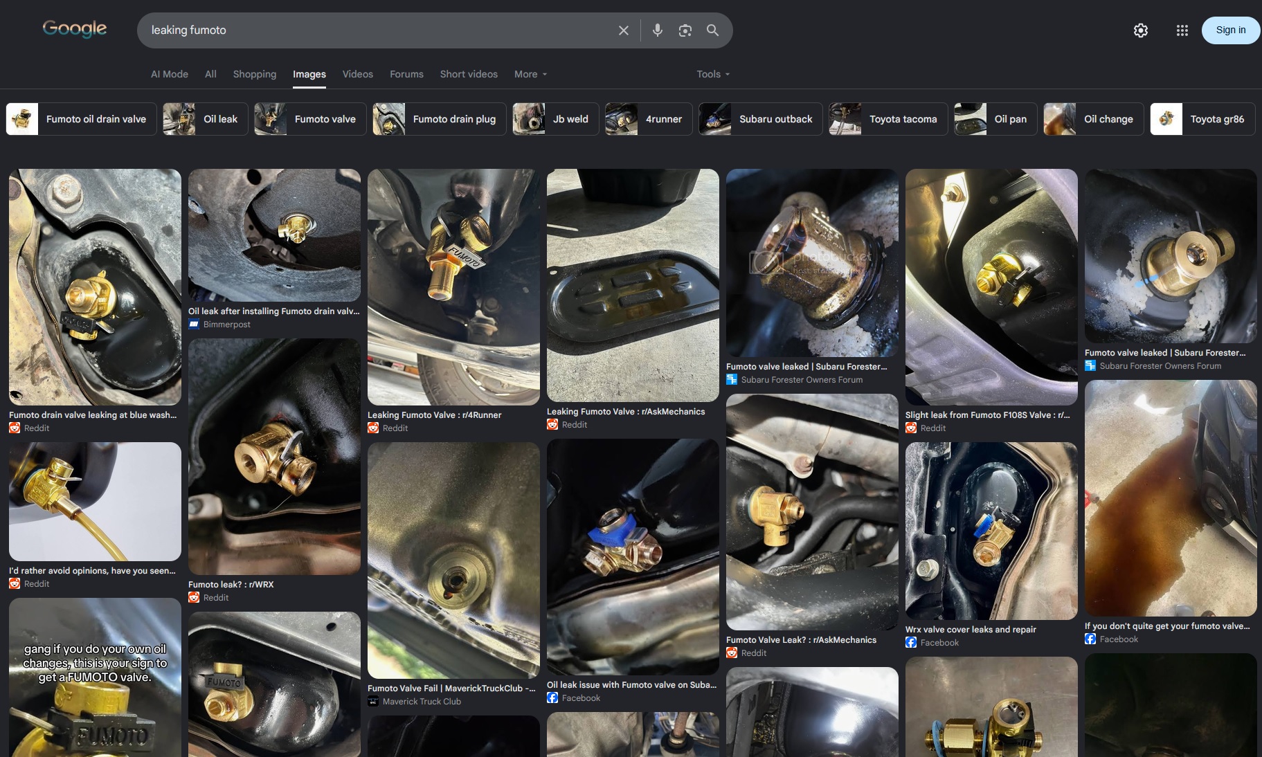
Task: Click Reddit icon under r/AskMechanics leaking valve
Action: click(x=552, y=425)
